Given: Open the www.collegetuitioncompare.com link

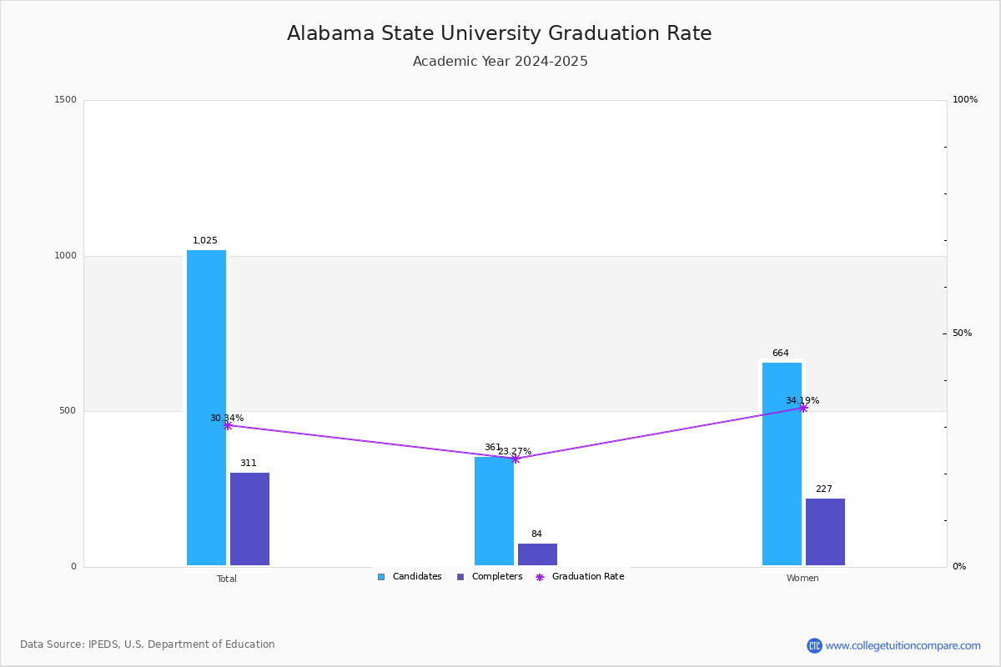Looking at the screenshot, I should [x=903, y=645].
